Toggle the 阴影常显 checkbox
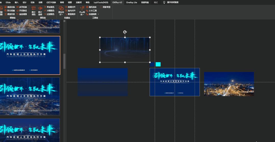This screenshot has height=142, width=275. click(105, 7)
